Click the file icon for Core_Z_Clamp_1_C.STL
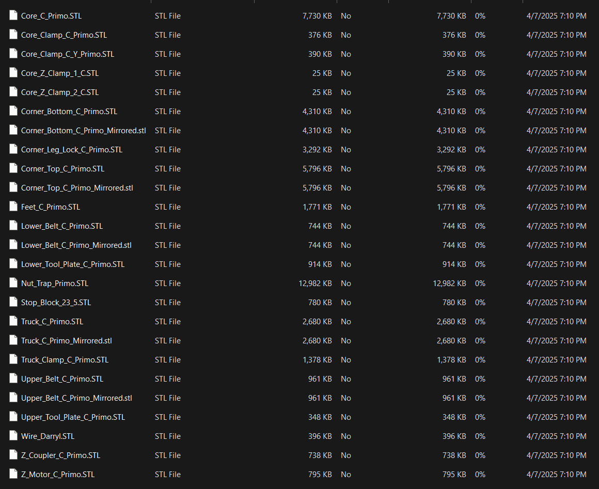 coord(13,73)
